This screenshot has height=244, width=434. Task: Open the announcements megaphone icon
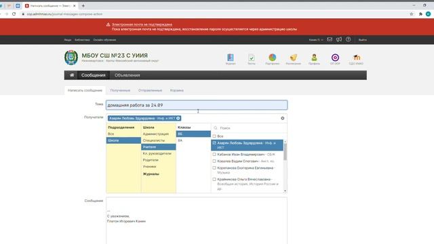tap(339, 39)
